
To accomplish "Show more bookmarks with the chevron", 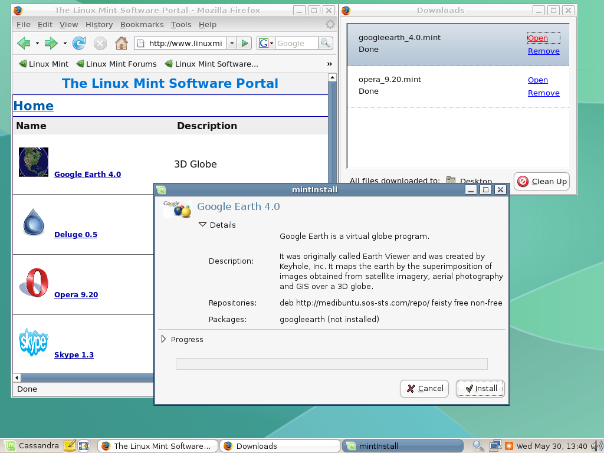I will pos(329,64).
